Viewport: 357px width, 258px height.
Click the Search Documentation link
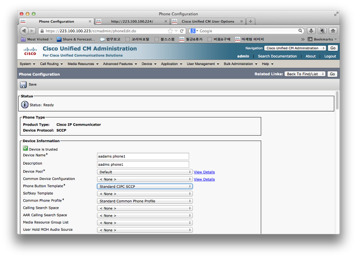pos(277,56)
